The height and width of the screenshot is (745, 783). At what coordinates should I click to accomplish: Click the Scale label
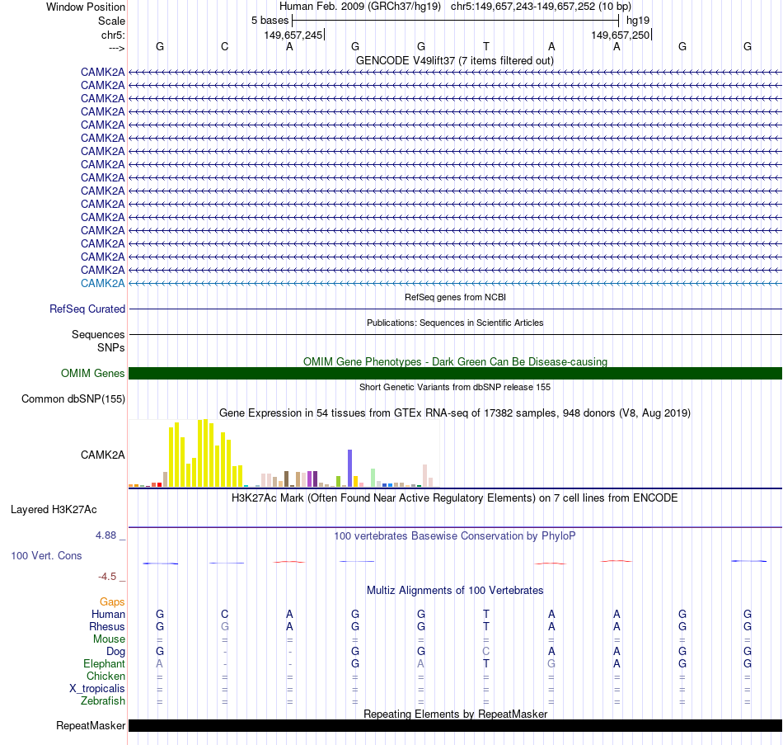[111, 21]
